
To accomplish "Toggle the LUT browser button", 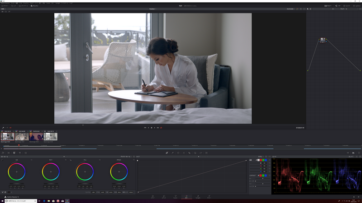I will click(14, 6).
